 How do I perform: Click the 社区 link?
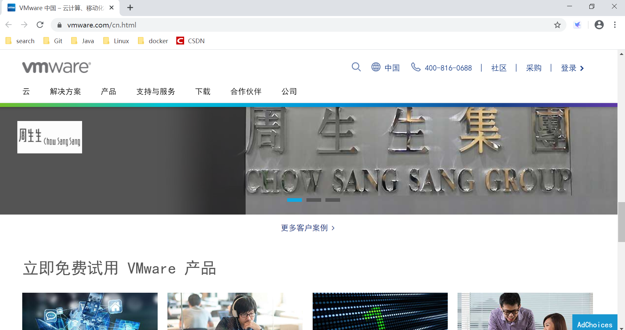point(498,68)
